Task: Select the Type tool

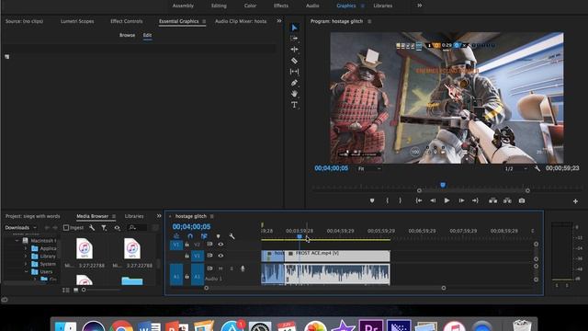Action: [x=294, y=105]
